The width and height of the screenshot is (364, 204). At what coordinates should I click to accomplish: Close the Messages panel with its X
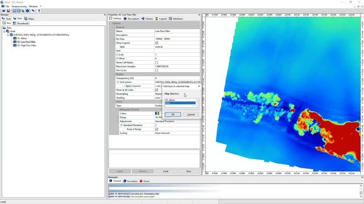pyautogui.click(x=362, y=177)
